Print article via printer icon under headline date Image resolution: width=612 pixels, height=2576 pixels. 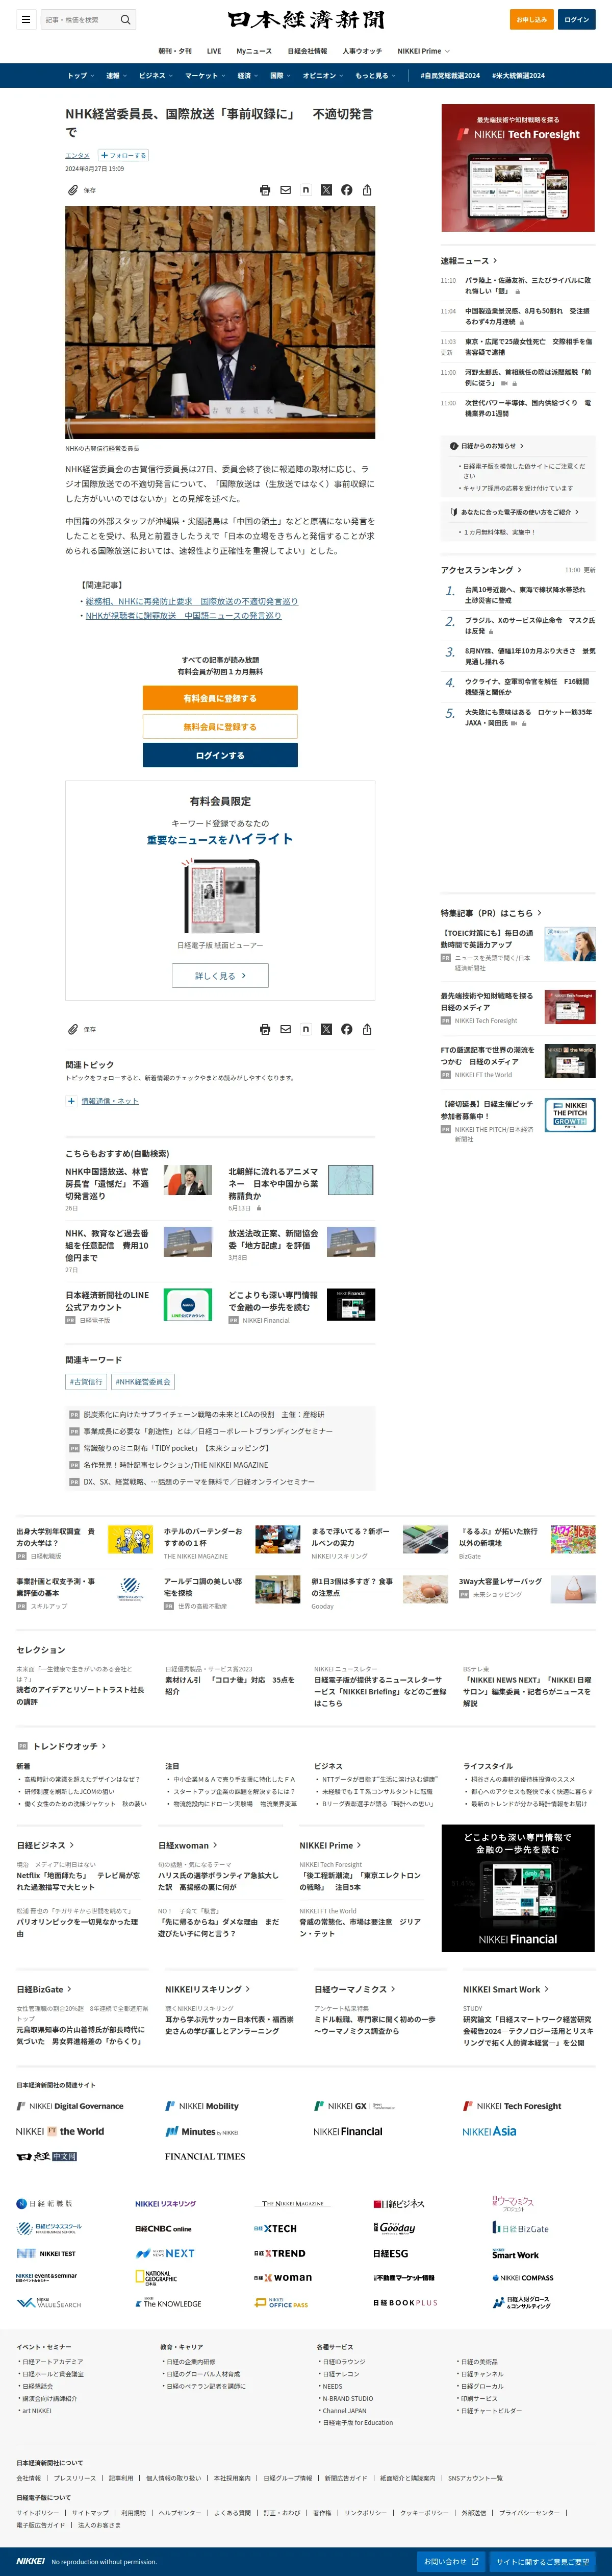(x=265, y=190)
